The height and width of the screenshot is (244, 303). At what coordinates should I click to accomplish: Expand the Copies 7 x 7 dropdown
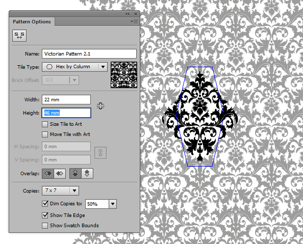coord(60,191)
